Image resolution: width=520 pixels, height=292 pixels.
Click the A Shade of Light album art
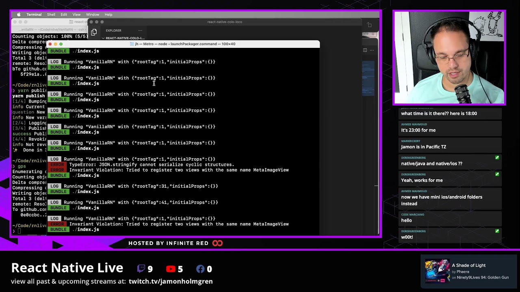coord(437,271)
